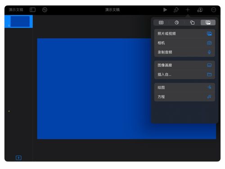225x169 pixels.
Task: Choose 相机 to take a photo
Action: point(184,43)
